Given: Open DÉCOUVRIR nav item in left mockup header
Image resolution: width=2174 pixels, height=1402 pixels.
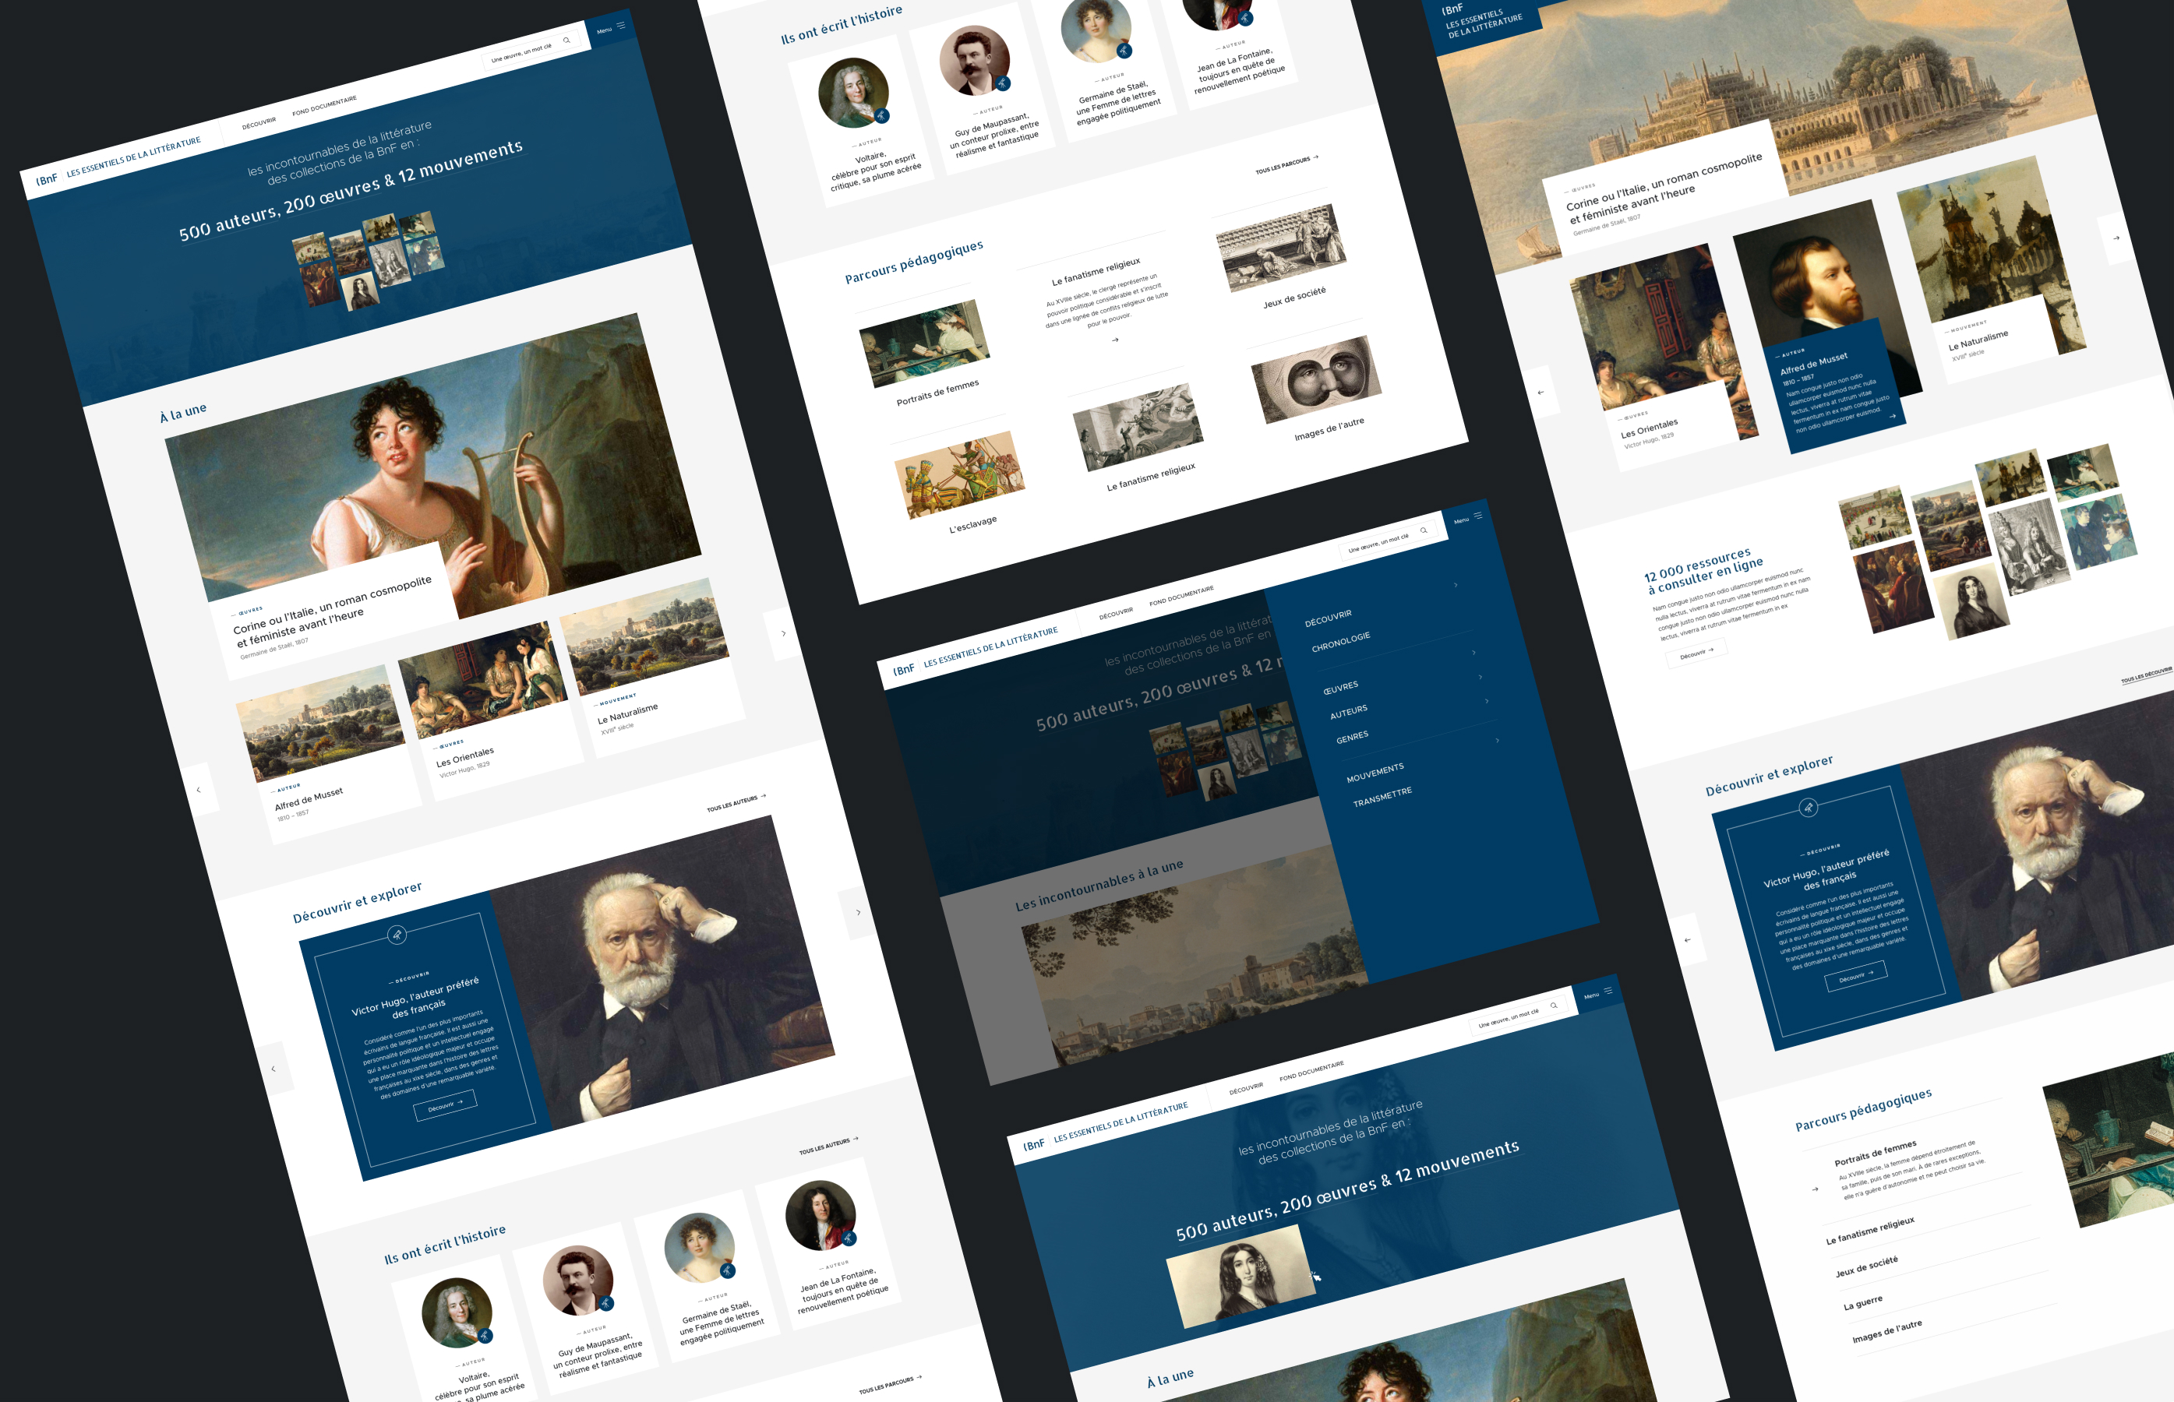Looking at the screenshot, I should pos(259,122).
